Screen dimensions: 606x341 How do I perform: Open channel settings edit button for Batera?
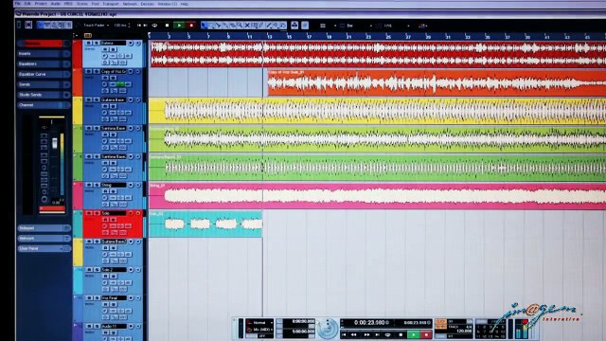105,56
